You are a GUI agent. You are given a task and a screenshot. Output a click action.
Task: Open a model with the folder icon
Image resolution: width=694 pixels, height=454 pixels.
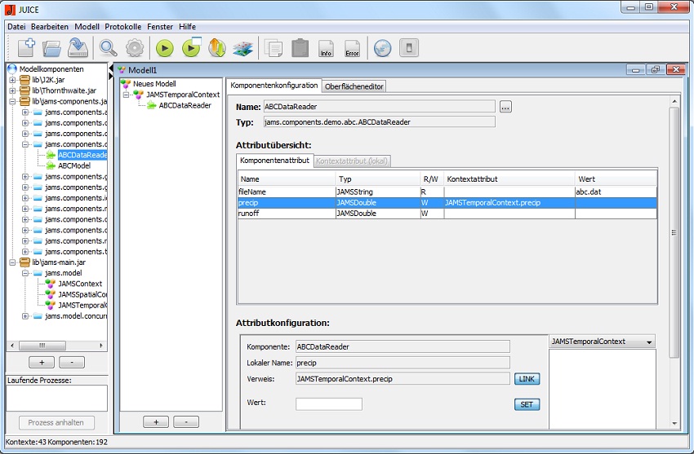click(51, 48)
